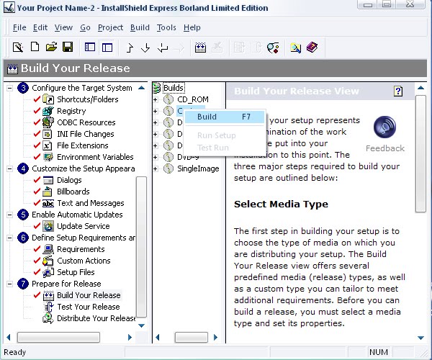Select Test Your Release tree item
The width and height of the screenshot is (432, 360).
[x=89, y=307]
